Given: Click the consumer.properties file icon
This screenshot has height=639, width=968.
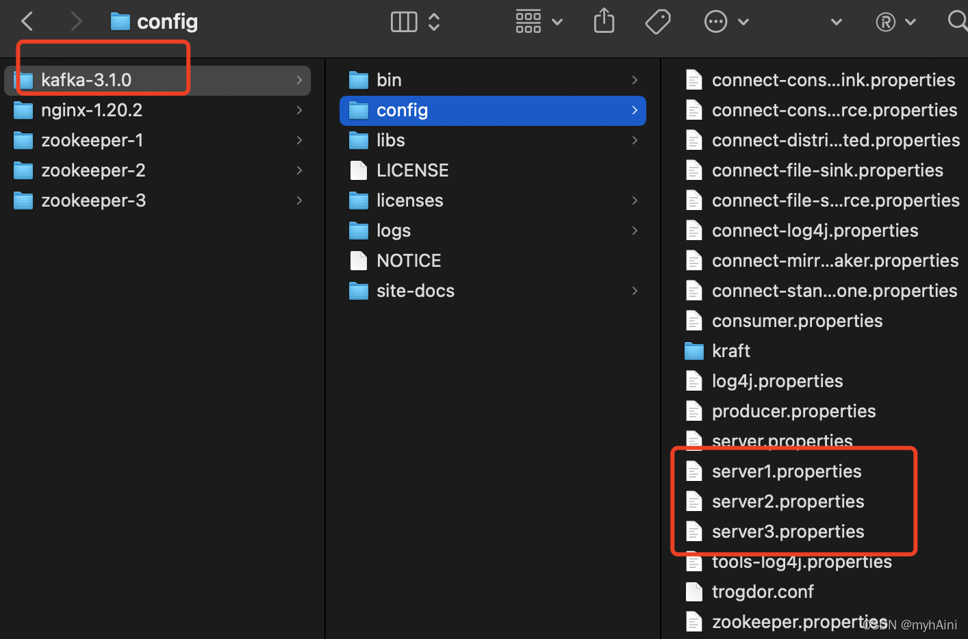Looking at the screenshot, I should (x=694, y=321).
